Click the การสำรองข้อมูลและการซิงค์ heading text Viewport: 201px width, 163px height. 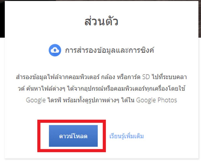[x=110, y=50]
